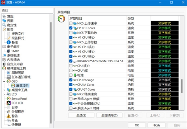Viewport: 187px width, 129px height.
Task: Expand the 桌面小工具 tree node
Action: pos(4,90)
